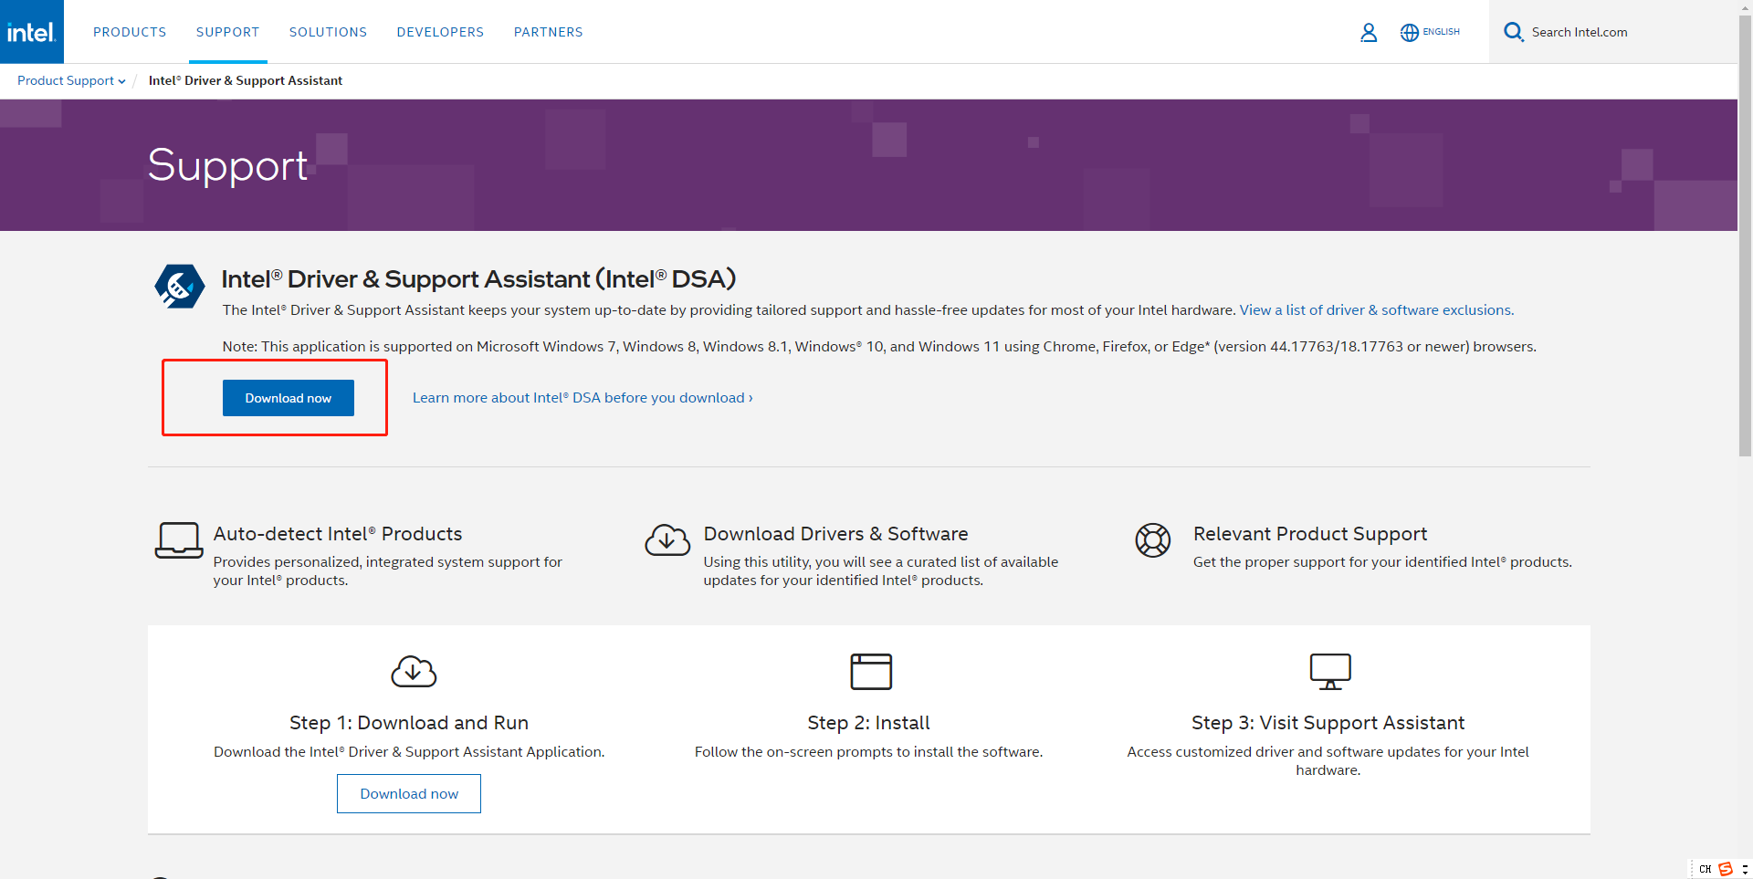Click the blue Download now button
This screenshot has width=1753, height=879.
tap(288, 398)
